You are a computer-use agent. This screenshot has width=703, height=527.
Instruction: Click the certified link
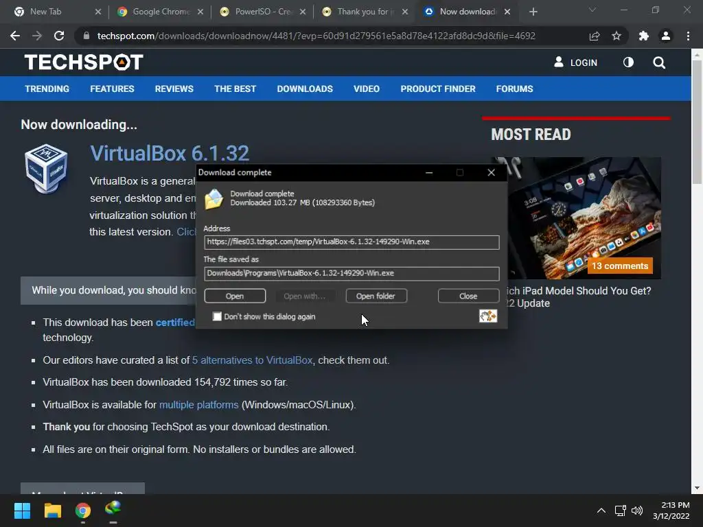tap(175, 323)
